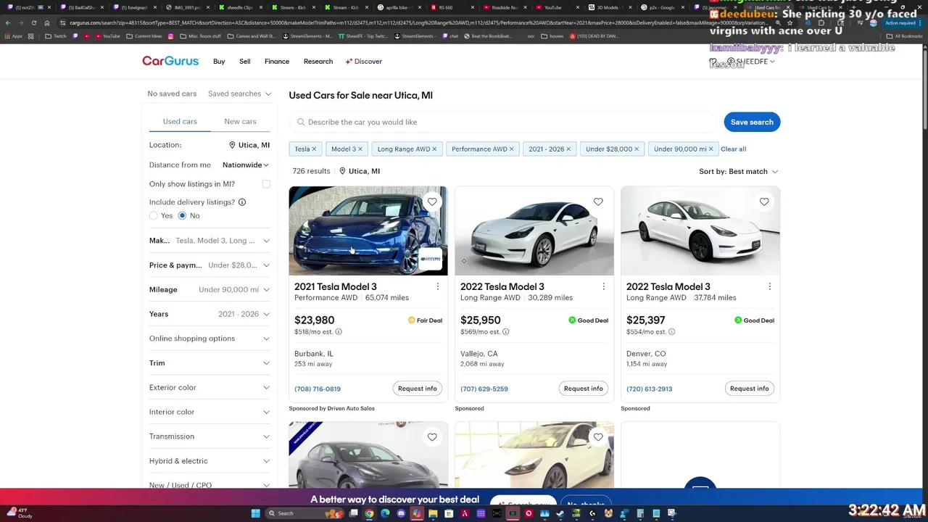Open three-dot menu for Denver, CO listing

[770, 286]
